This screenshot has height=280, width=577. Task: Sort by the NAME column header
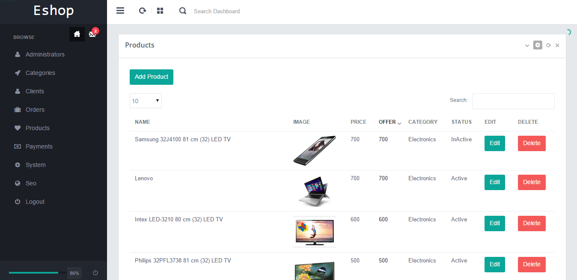tap(143, 122)
